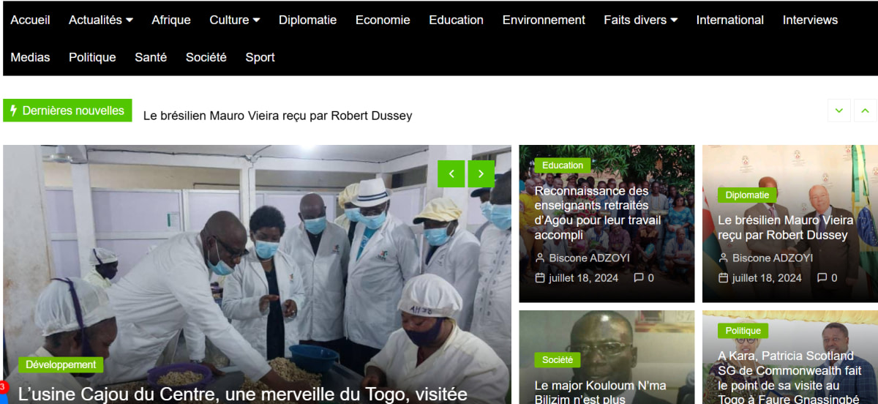
Task: Click calendar icon on the Education card
Action: (x=540, y=278)
